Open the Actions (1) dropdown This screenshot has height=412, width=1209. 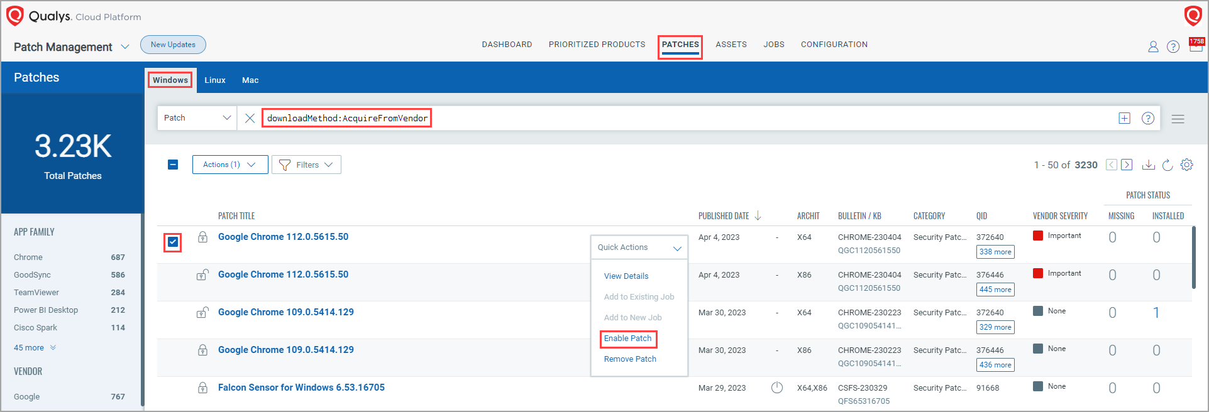229,165
